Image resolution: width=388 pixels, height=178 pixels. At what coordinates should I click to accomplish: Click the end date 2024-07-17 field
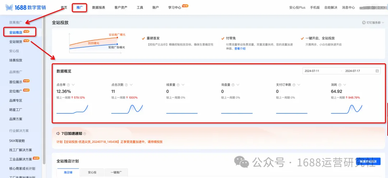[353, 71]
